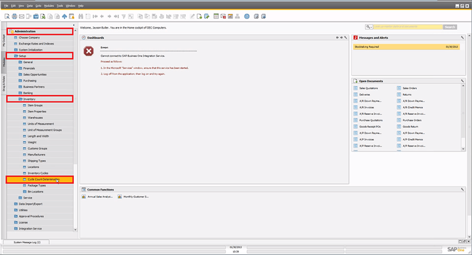Click the Search button

(x=450, y=27)
